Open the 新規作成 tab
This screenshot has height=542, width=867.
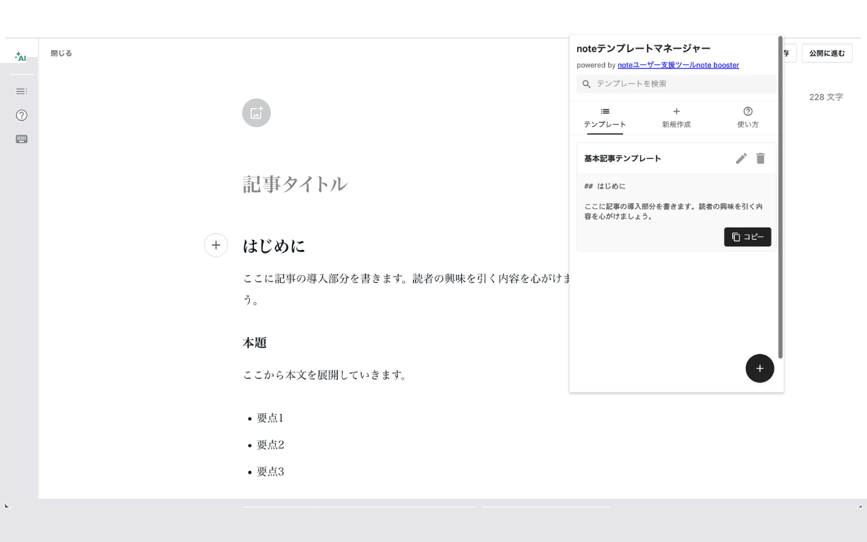pos(676,117)
